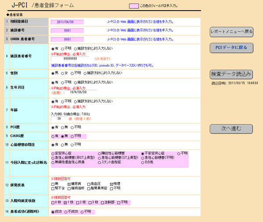Focus the 初回登録日 date field
Viewport: 263px width, 222px height.
click(x=67, y=22)
